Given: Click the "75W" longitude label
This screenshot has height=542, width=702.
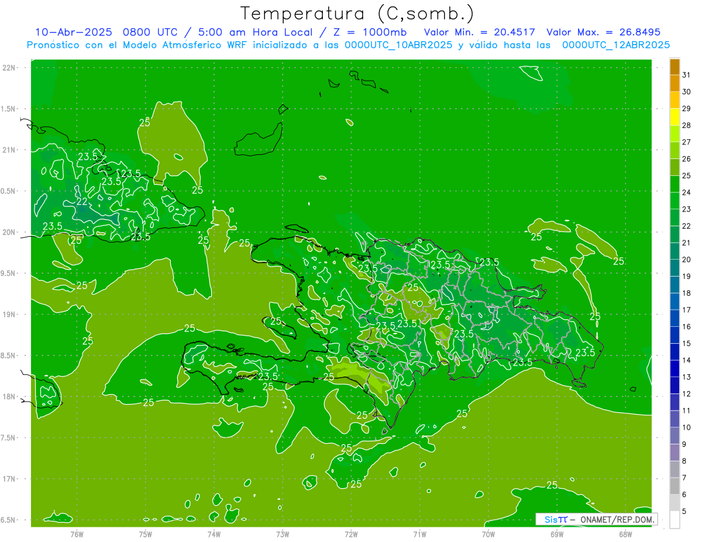Looking at the screenshot, I should 146,534.
